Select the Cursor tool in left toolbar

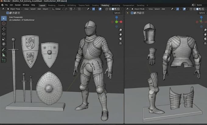click(4, 23)
